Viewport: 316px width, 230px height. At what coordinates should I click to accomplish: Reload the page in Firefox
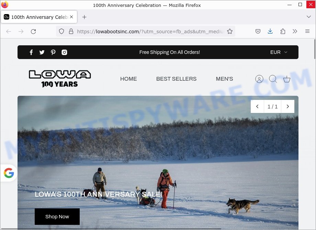33,32
